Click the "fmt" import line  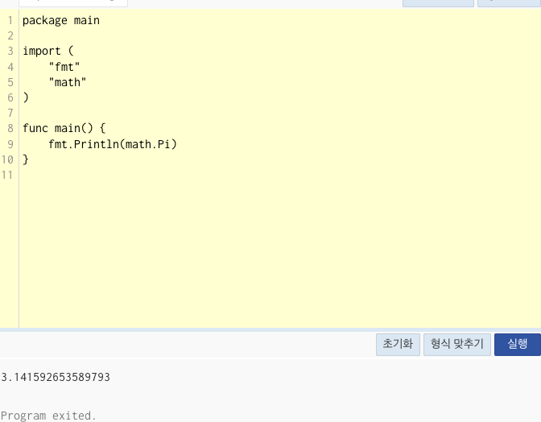coord(64,67)
